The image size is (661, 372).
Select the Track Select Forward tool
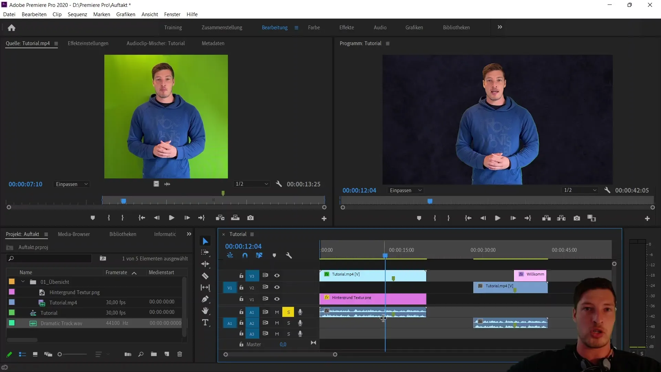pyautogui.click(x=205, y=252)
